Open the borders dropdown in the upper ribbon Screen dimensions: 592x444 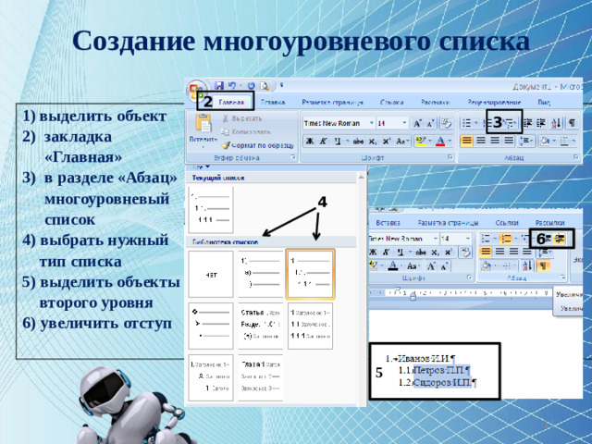click(573, 142)
